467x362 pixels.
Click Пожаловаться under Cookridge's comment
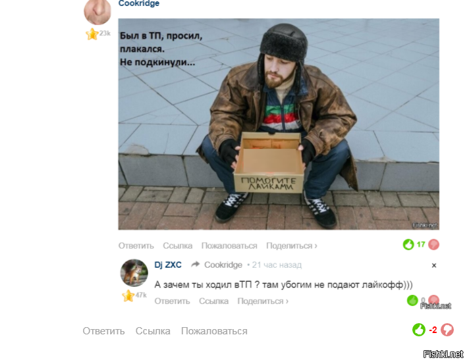click(x=229, y=246)
